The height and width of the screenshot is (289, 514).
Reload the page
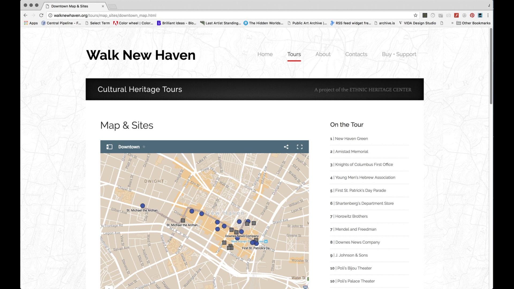41,15
